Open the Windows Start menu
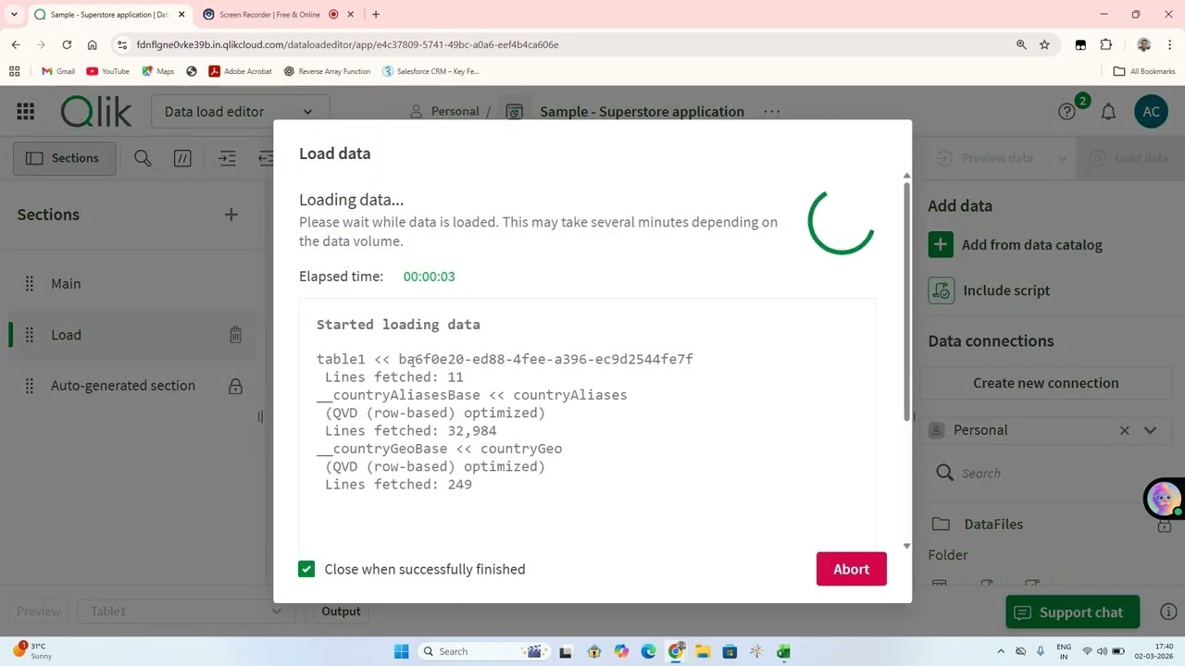This screenshot has width=1185, height=666. [401, 651]
